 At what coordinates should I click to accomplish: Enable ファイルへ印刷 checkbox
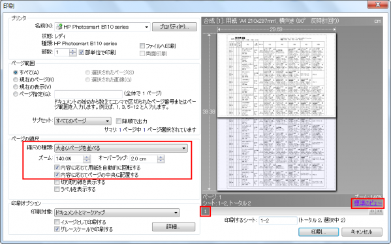point(142,46)
